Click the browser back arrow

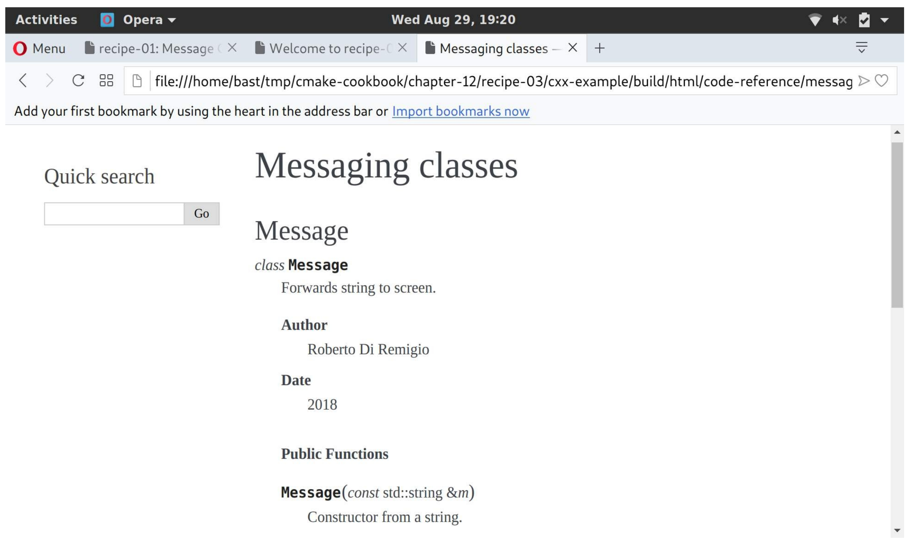[23, 81]
